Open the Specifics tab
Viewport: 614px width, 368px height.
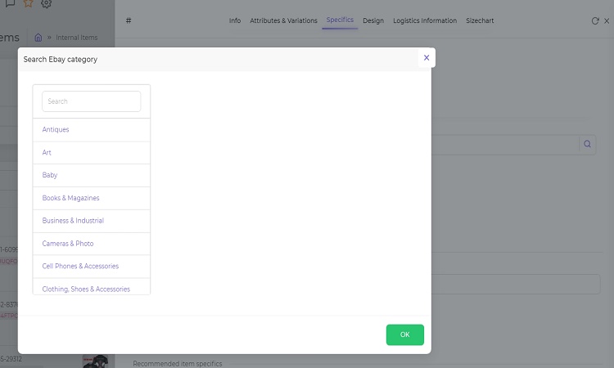point(340,20)
